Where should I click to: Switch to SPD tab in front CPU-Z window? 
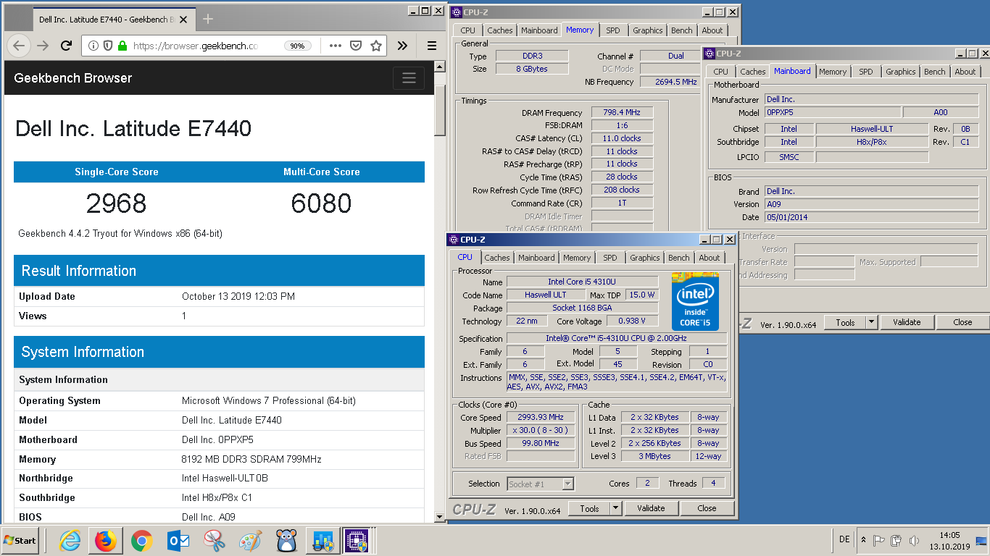click(x=610, y=258)
